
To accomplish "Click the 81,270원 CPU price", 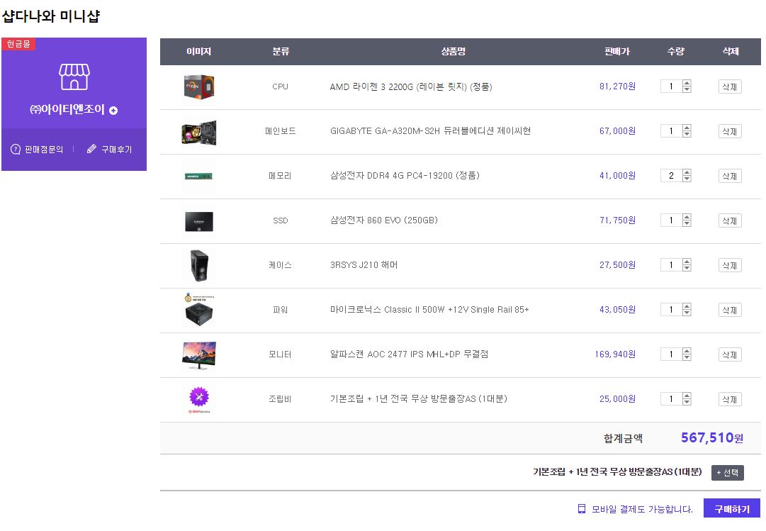I will (617, 86).
